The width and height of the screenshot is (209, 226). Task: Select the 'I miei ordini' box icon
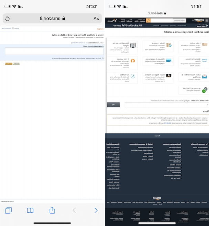pyautogui.click(x=205, y=45)
